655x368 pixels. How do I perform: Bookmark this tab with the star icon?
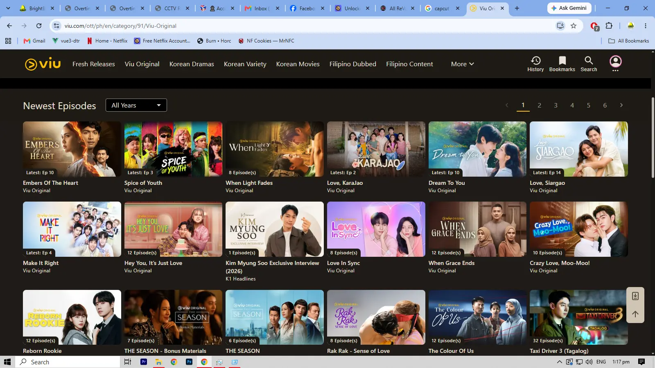574,26
